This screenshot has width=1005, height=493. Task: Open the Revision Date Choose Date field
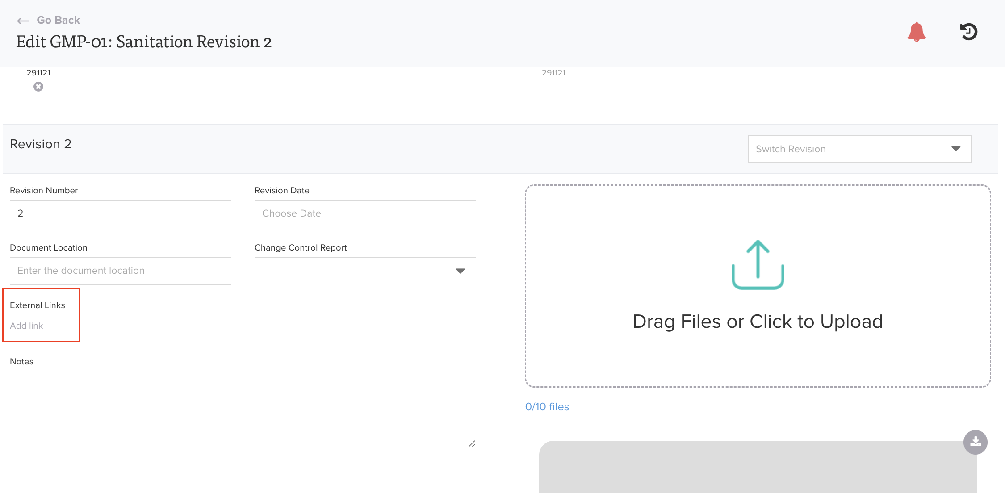(x=365, y=213)
